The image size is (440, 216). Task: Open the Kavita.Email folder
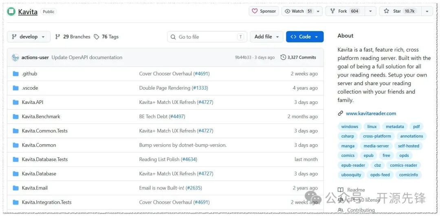[x=35, y=188]
